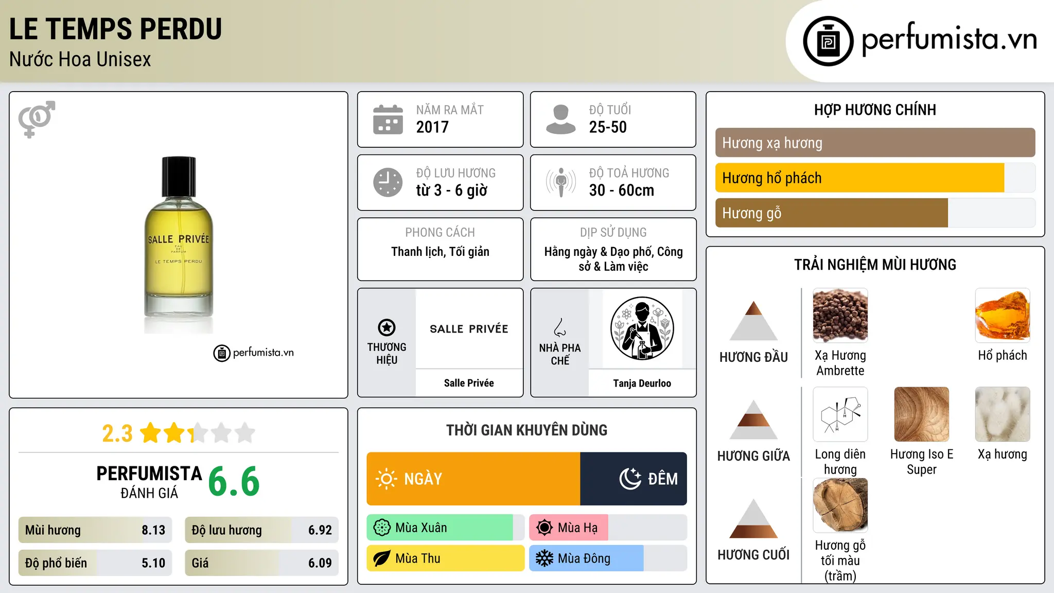Click the unisex gender symbol icon
1054x593 pixels.
click(x=37, y=119)
